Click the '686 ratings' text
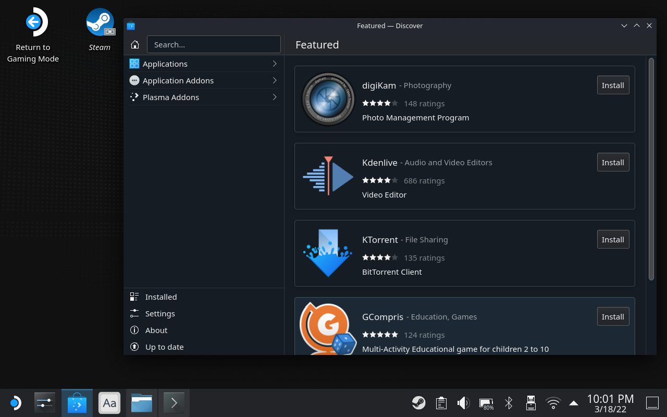The image size is (667, 417). [424, 180]
